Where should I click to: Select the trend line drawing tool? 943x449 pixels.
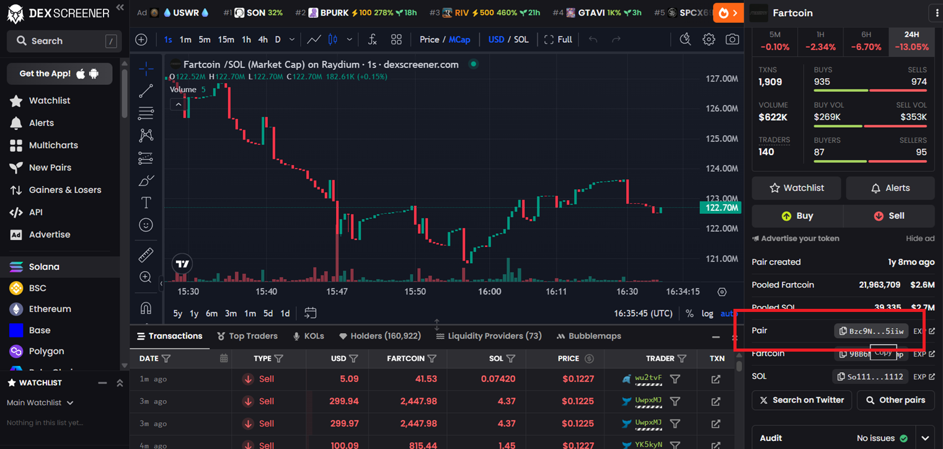(146, 91)
